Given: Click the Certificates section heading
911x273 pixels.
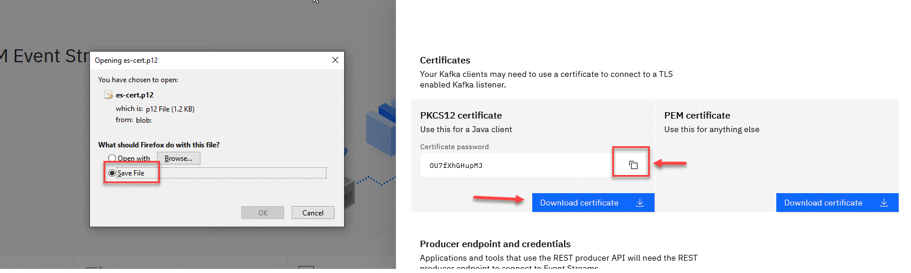Looking at the screenshot, I should (x=445, y=60).
